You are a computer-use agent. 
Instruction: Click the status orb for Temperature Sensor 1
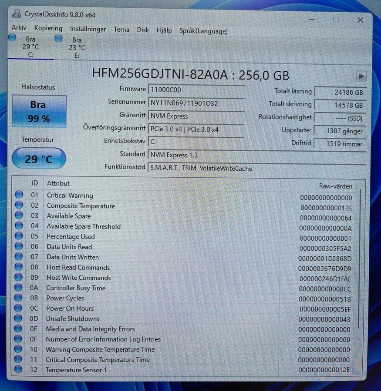[x=18, y=370]
